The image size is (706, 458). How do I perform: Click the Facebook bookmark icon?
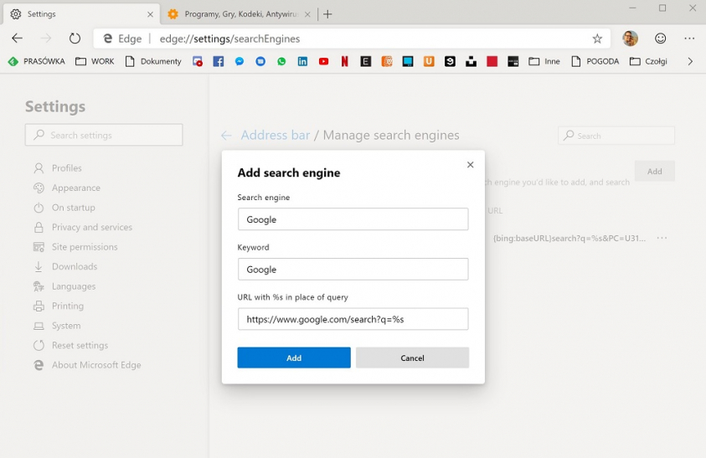click(219, 62)
